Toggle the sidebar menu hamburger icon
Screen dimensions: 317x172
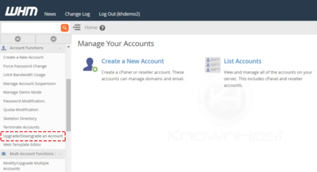(x=77, y=27)
